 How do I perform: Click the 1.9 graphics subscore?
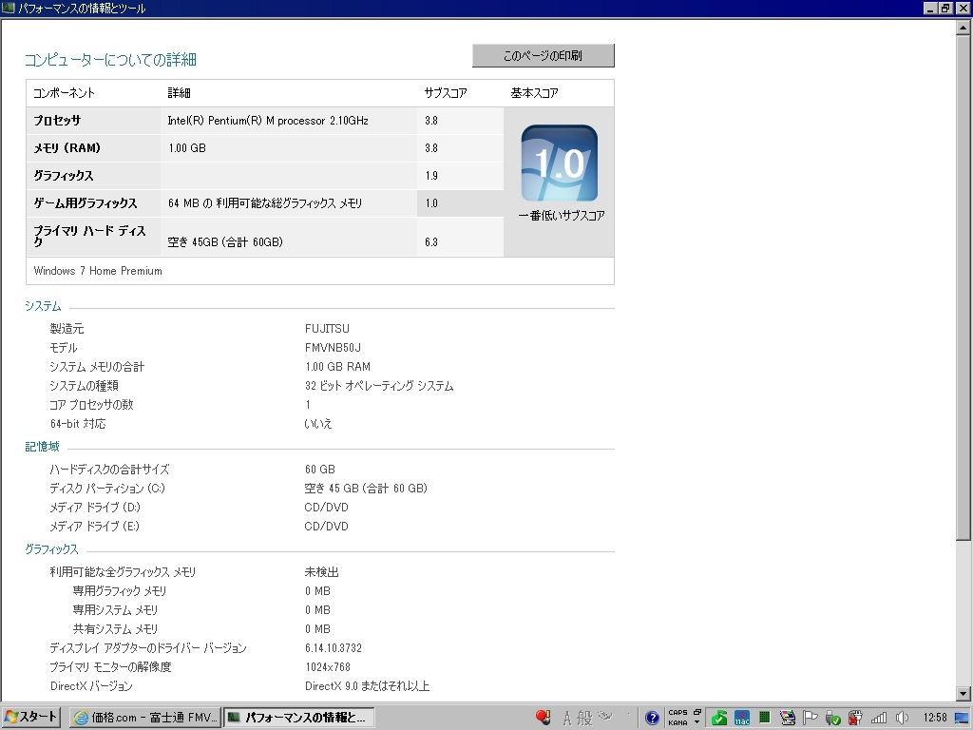coord(431,176)
